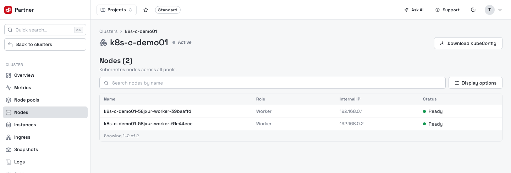511x173 pixels.
Task: Star this project as favorite
Action: [x=146, y=10]
